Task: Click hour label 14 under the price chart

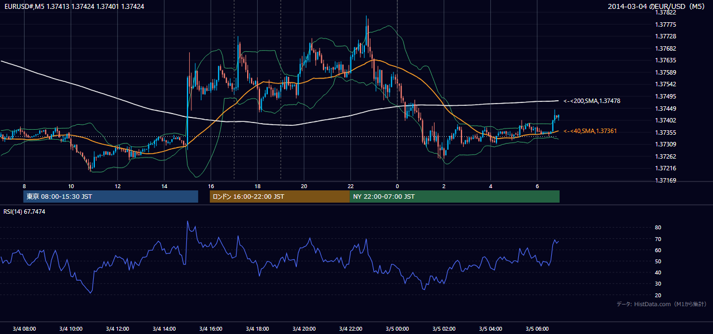Action: pyautogui.click(x=164, y=186)
